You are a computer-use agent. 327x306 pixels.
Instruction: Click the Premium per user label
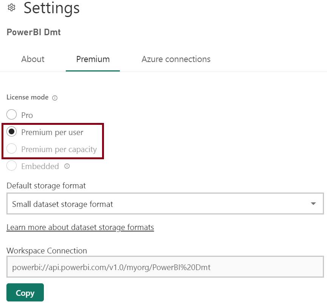(x=52, y=132)
